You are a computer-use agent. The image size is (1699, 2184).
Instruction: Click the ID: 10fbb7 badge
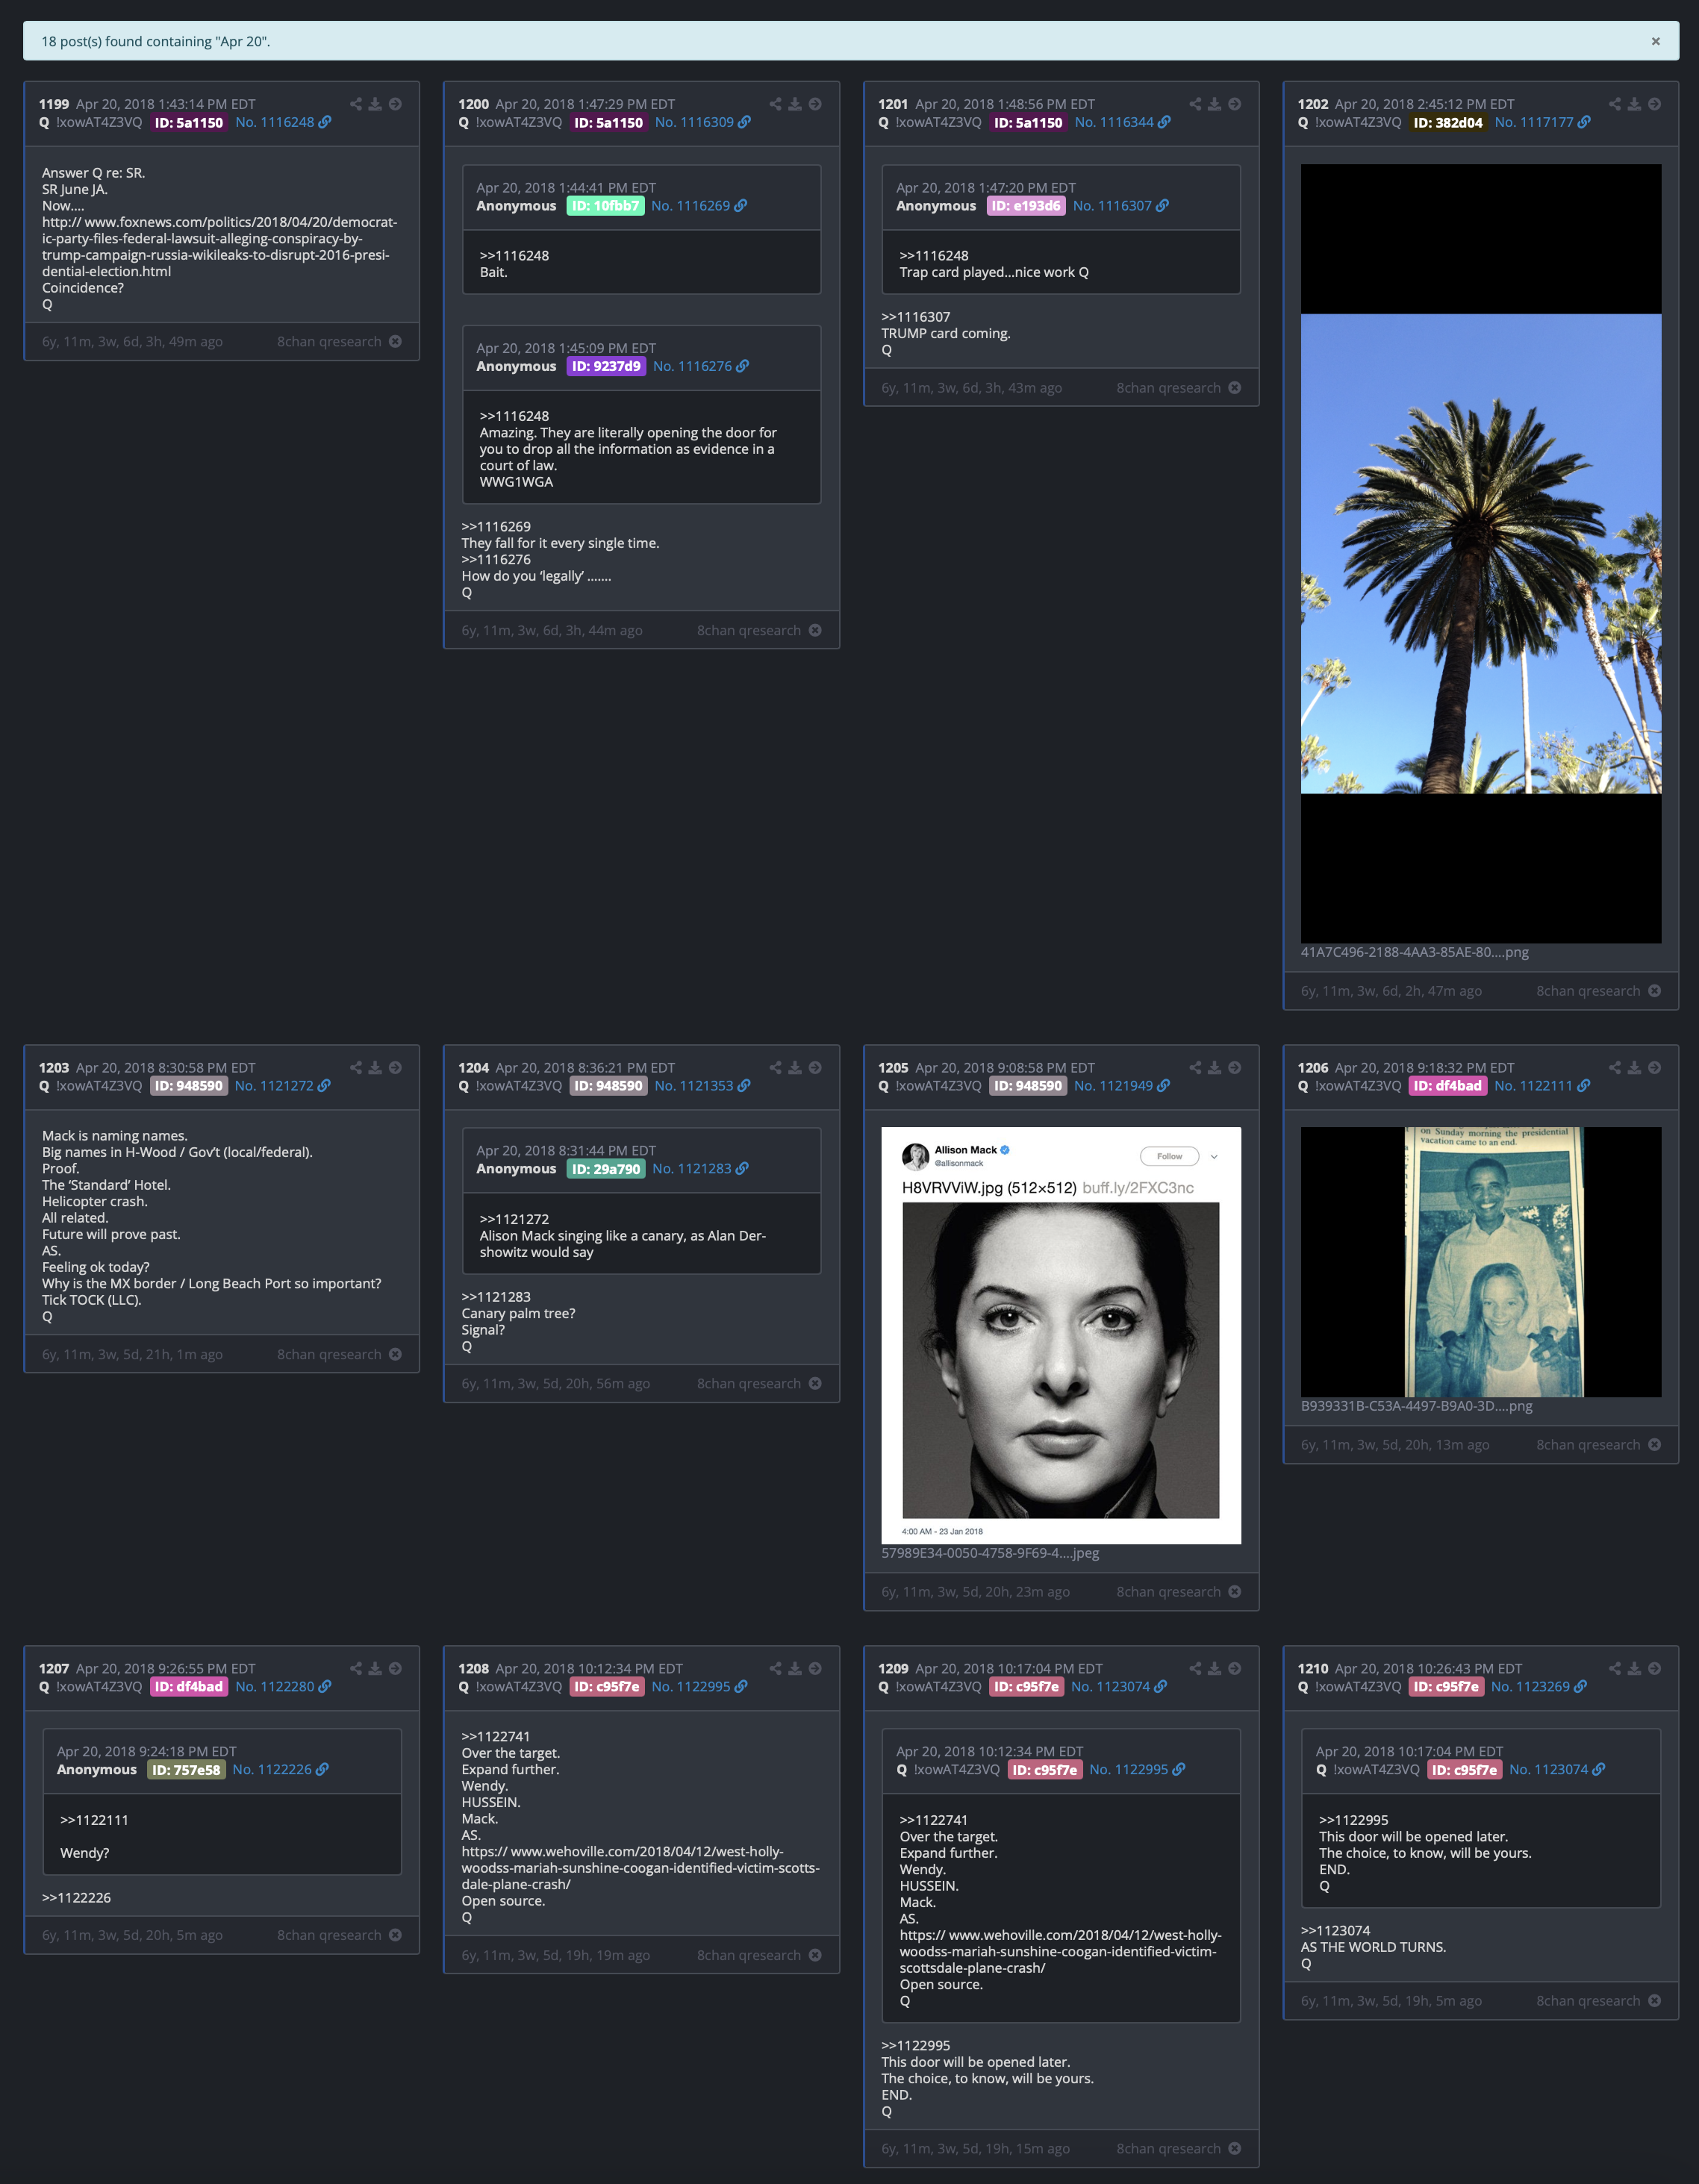pos(605,206)
